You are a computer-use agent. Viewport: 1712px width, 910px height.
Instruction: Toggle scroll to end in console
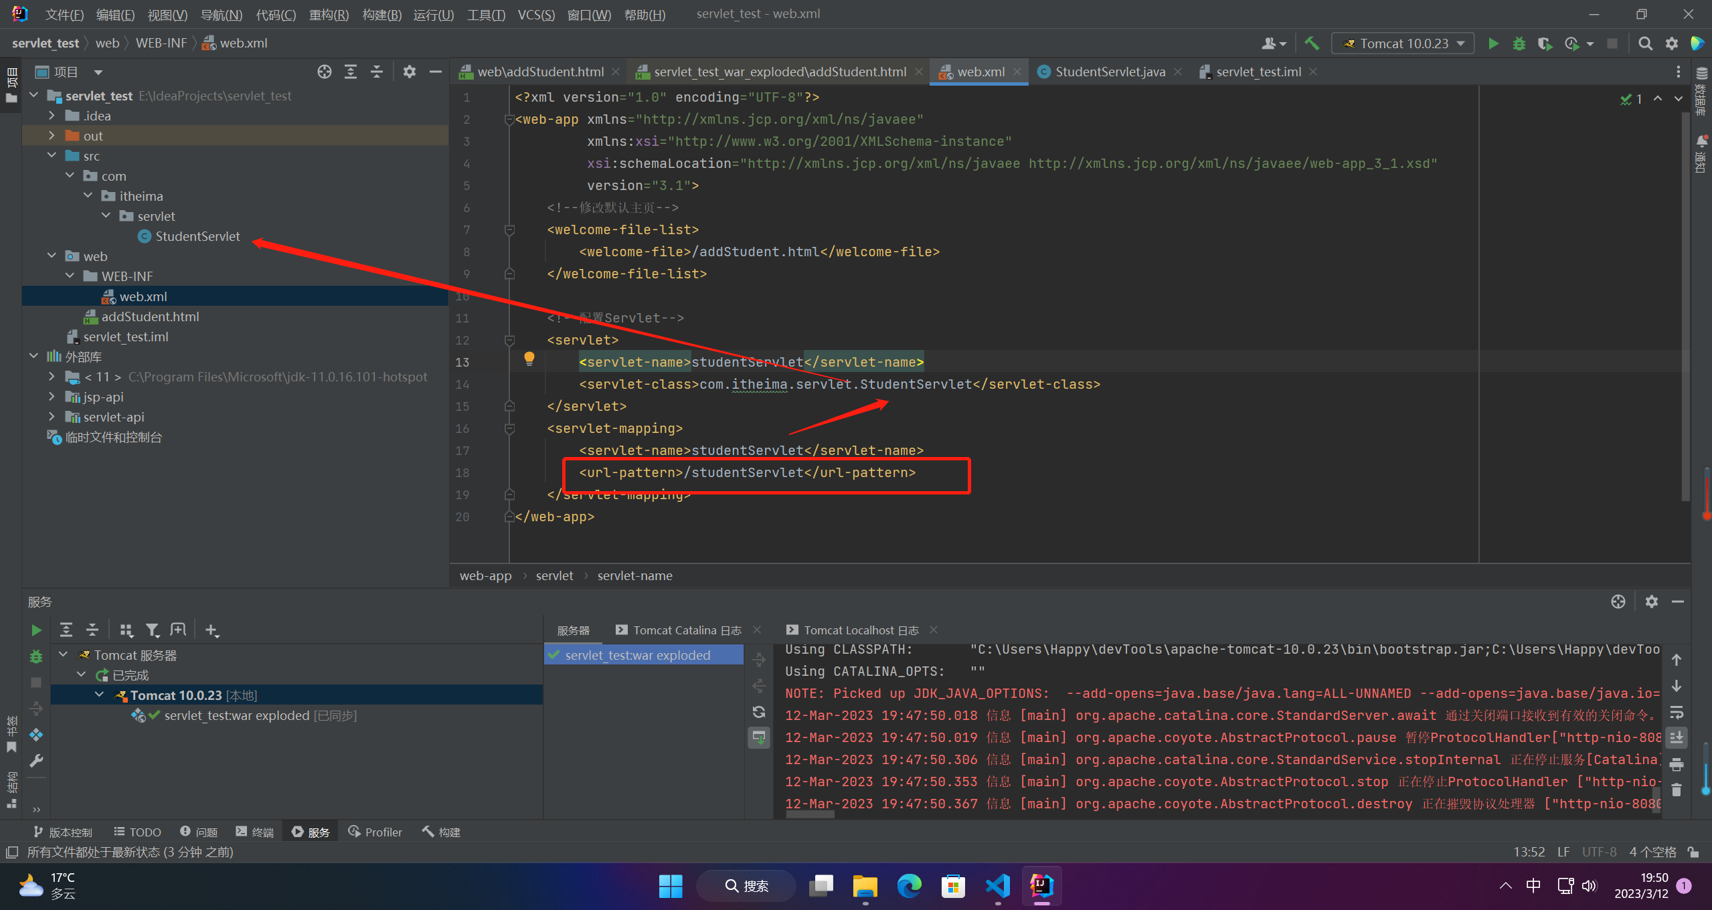(1676, 737)
